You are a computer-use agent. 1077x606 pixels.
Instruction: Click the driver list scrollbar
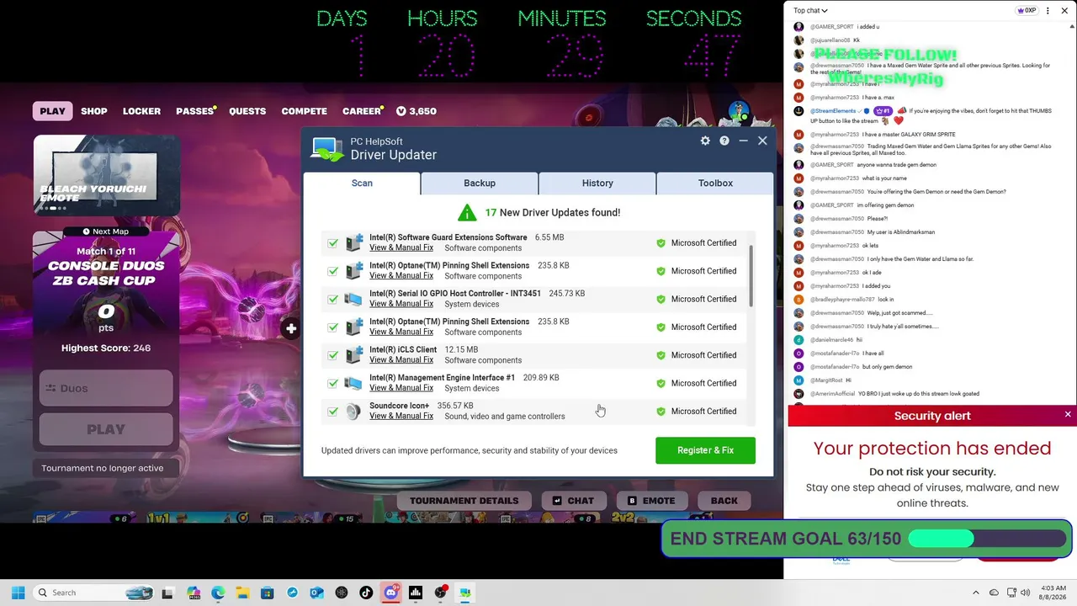click(751, 277)
